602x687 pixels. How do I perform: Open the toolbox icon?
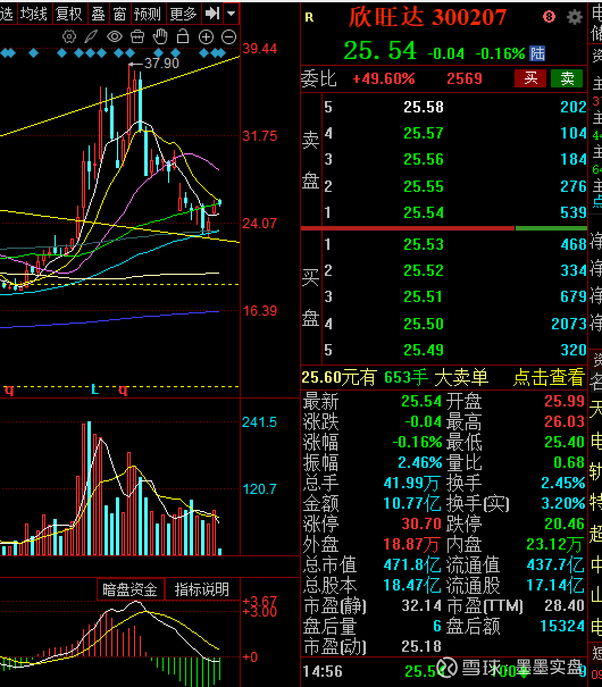coord(137,37)
